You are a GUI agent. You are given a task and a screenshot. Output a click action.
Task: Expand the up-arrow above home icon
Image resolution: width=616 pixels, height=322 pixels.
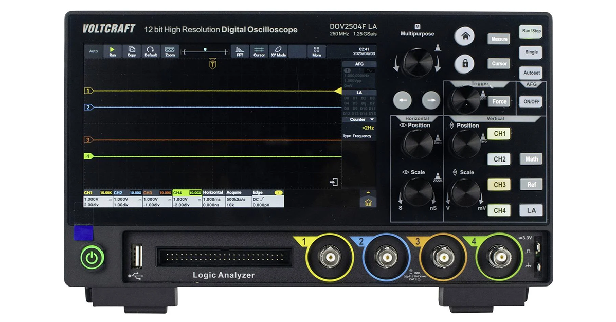pyautogui.click(x=368, y=192)
